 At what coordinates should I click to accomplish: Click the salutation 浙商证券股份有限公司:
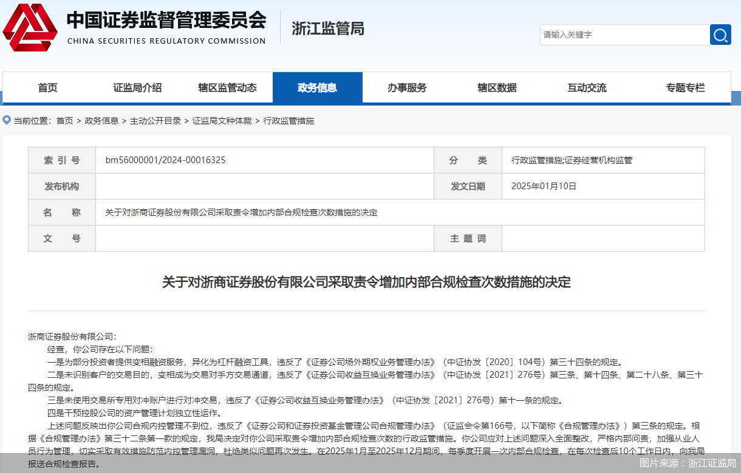coord(72,336)
